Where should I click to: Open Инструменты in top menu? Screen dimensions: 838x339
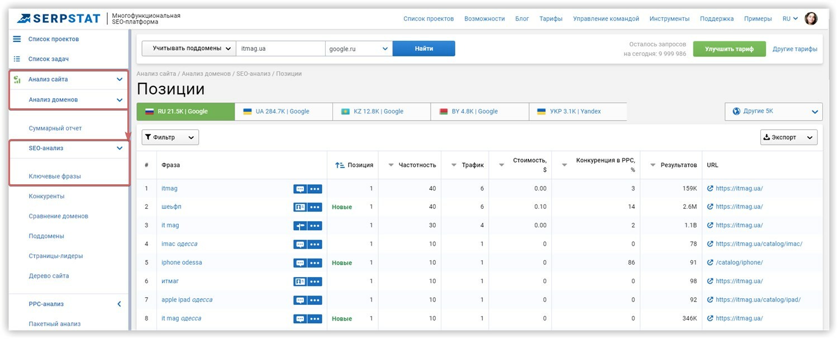(x=669, y=19)
